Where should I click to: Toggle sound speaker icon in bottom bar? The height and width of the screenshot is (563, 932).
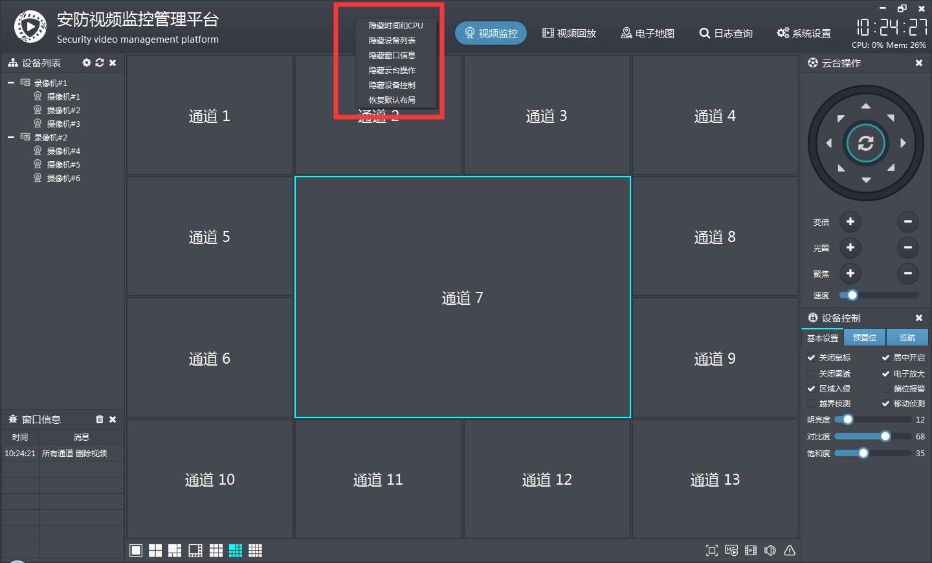tap(770, 551)
